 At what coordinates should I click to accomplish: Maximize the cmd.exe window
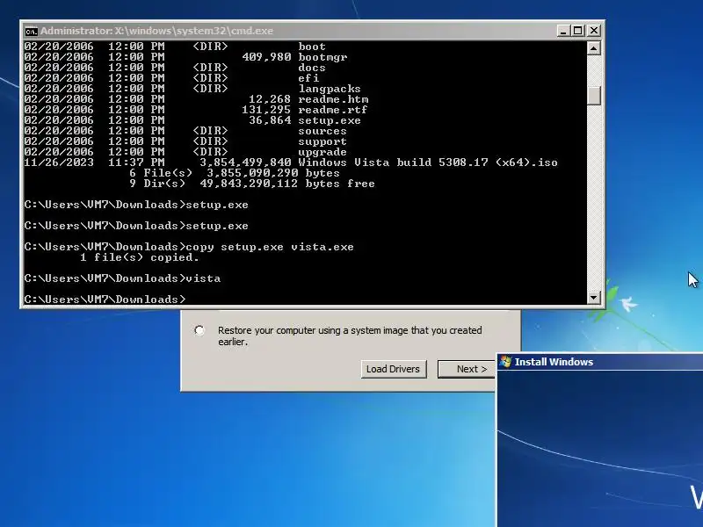click(578, 31)
